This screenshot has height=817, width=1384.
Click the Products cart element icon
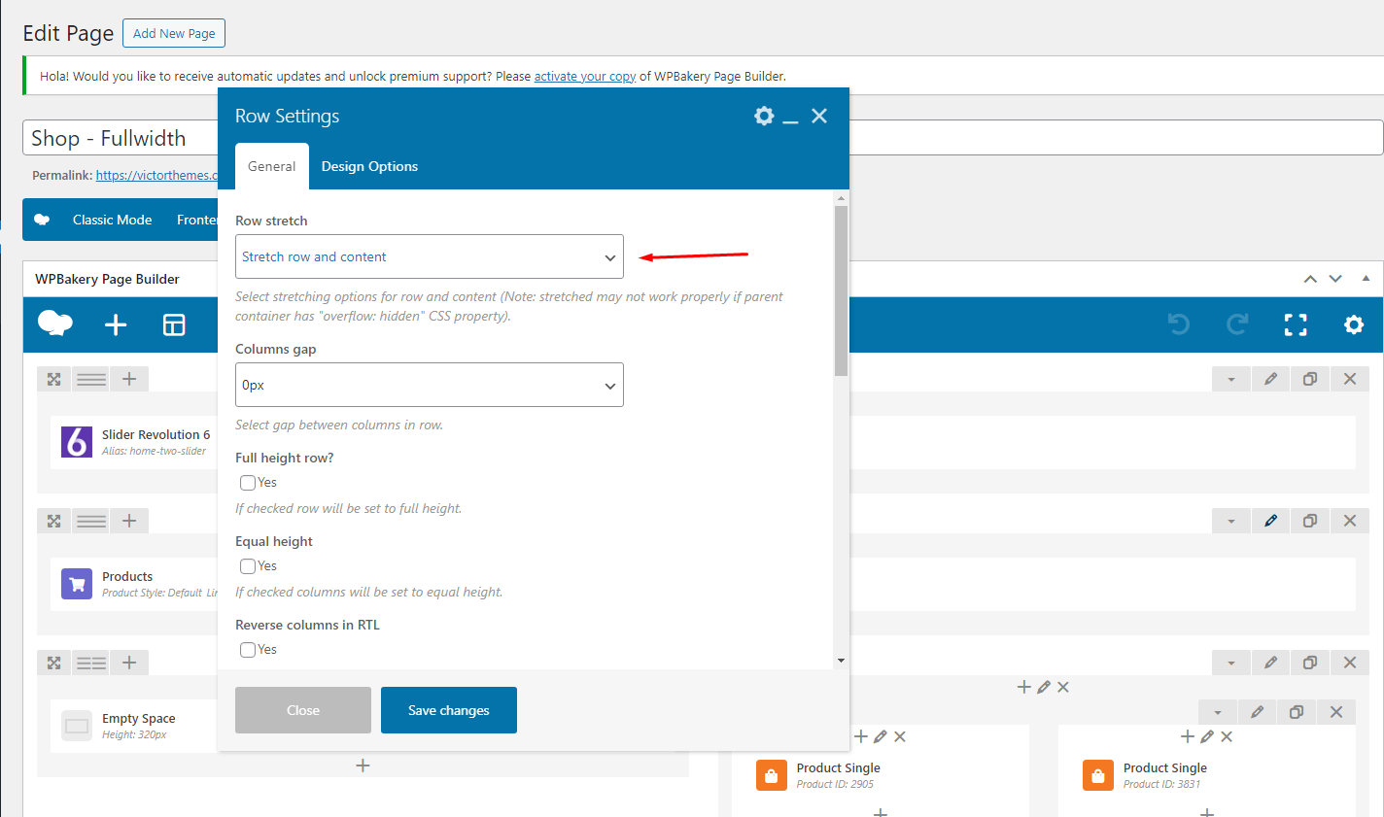coord(77,584)
